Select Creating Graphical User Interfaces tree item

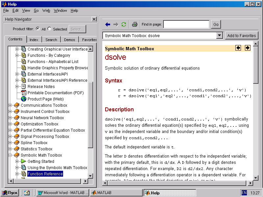pyautogui.click(x=58, y=49)
